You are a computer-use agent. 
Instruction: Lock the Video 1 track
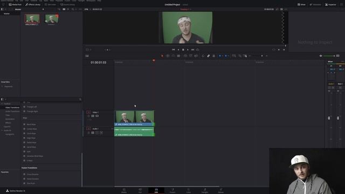(x=88, y=116)
